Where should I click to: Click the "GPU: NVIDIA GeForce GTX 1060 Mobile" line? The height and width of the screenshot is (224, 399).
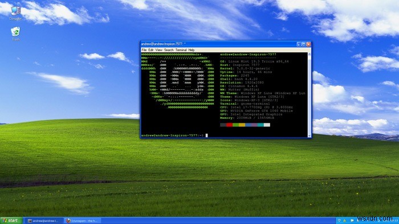256,111
